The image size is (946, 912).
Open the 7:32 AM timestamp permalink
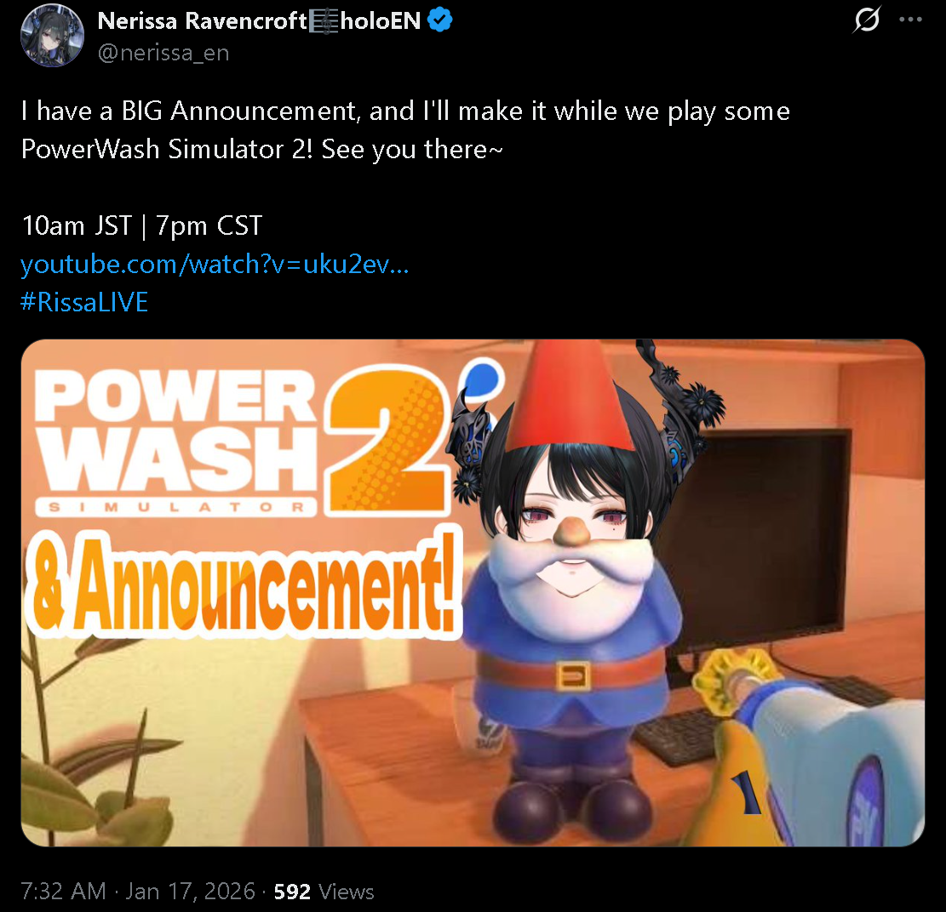coord(63,892)
